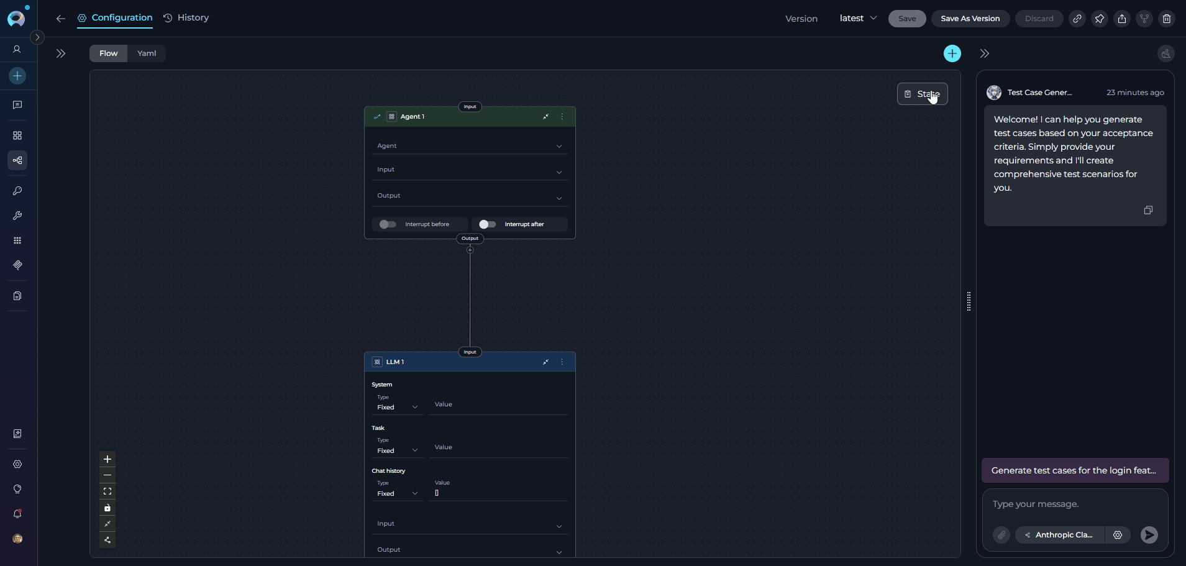Open System Type Fixed dropdown in LLM 1
This screenshot has width=1186, height=566.
(x=397, y=408)
